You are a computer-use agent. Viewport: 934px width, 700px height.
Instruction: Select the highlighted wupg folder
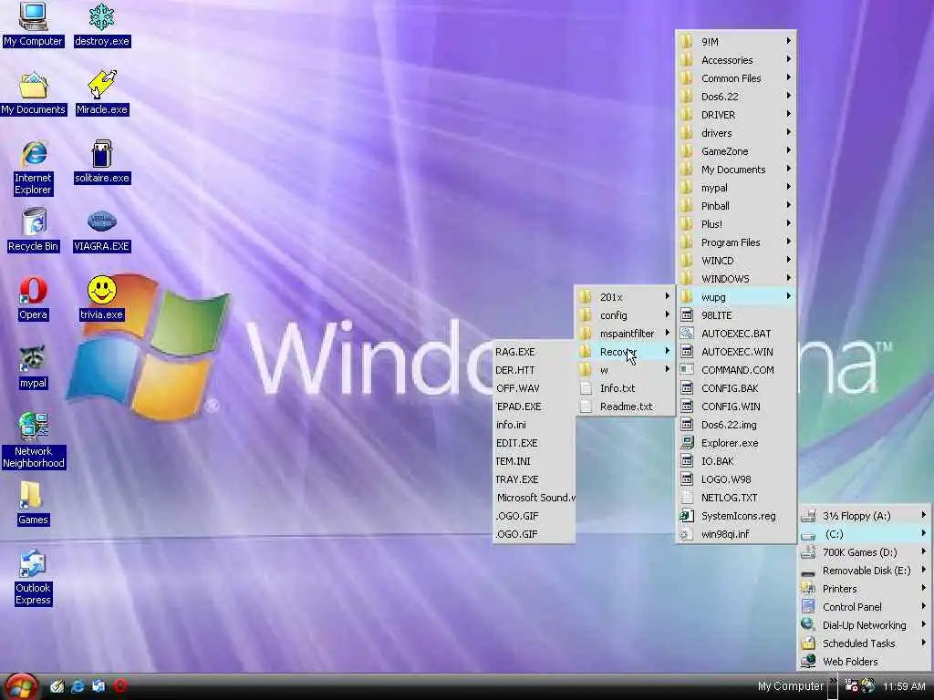[x=736, y=296]
